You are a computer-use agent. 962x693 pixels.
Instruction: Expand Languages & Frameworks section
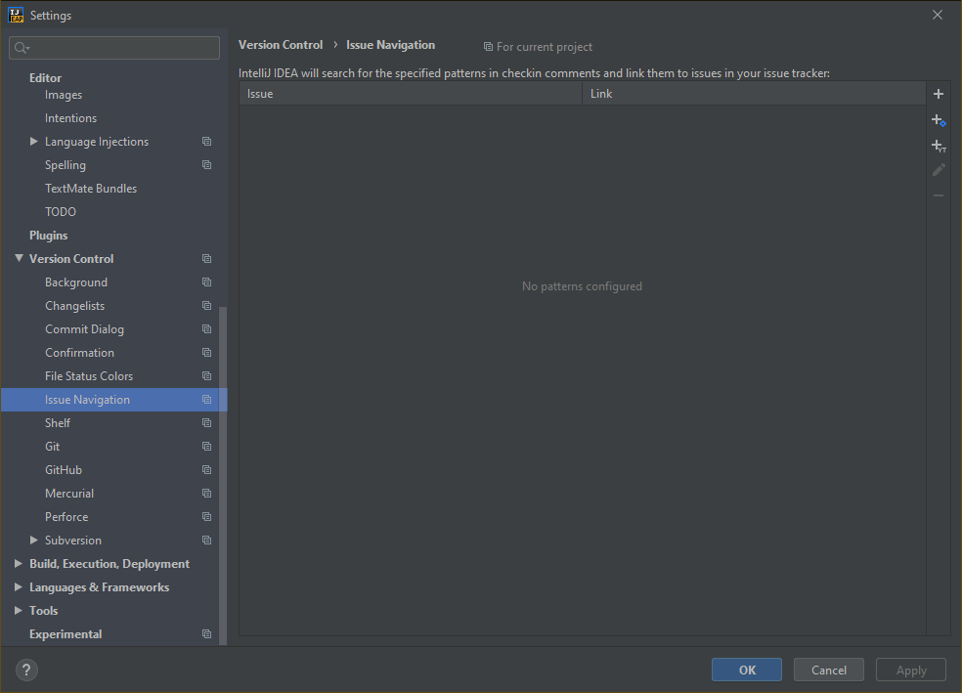pyautogui.click(x=19, y=587)
